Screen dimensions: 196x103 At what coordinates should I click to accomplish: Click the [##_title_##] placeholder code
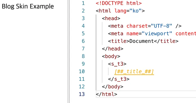click(x=134, y=72)
